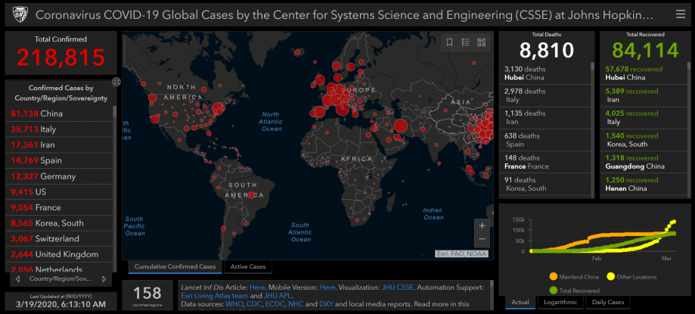Open the Mobile Version Here link
Viewport: 695px width, 314px height.
pyautogui.click(x=327, y=288)
